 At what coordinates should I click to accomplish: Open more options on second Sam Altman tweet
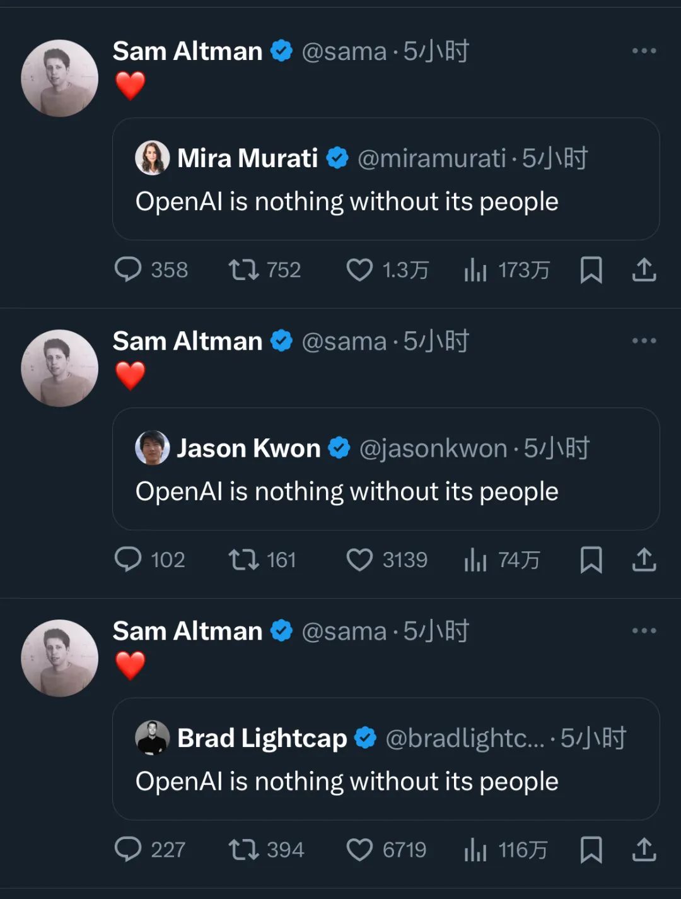click(x=644, y=341)
